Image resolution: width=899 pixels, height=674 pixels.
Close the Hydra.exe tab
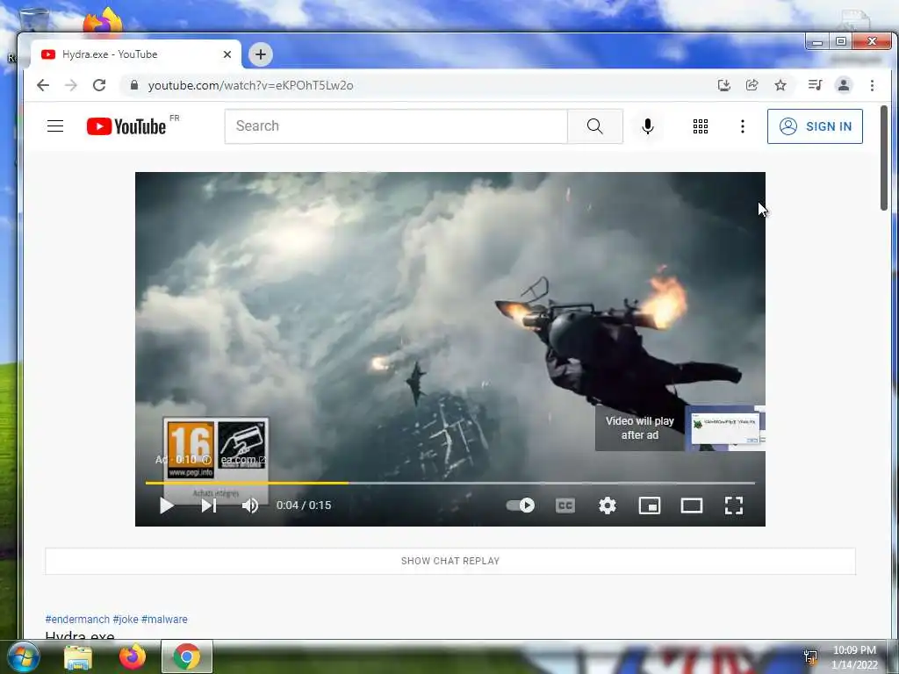tap(227, 54)
